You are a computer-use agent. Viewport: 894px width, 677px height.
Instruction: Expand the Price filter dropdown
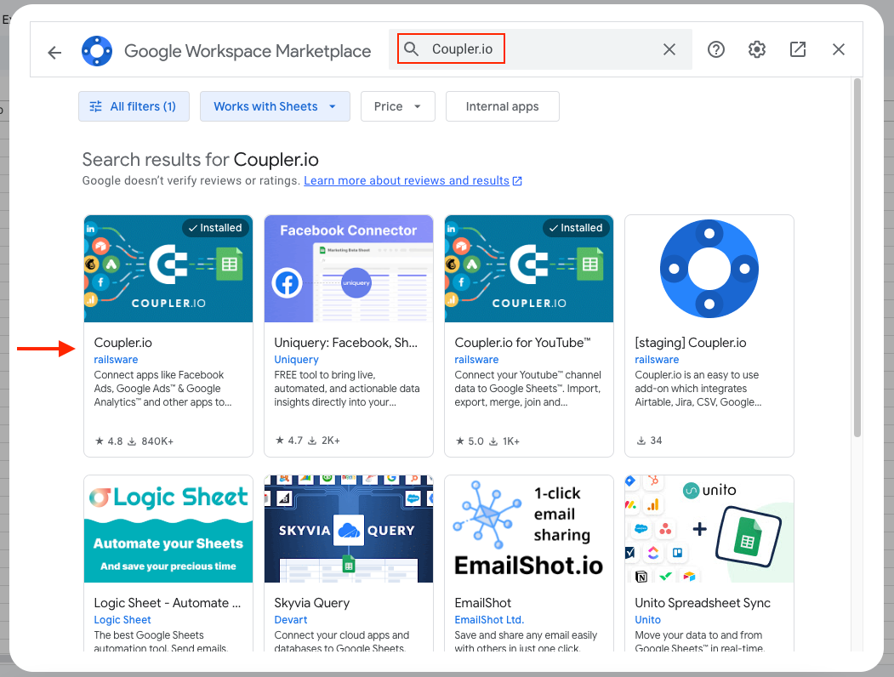pos(398,106)
